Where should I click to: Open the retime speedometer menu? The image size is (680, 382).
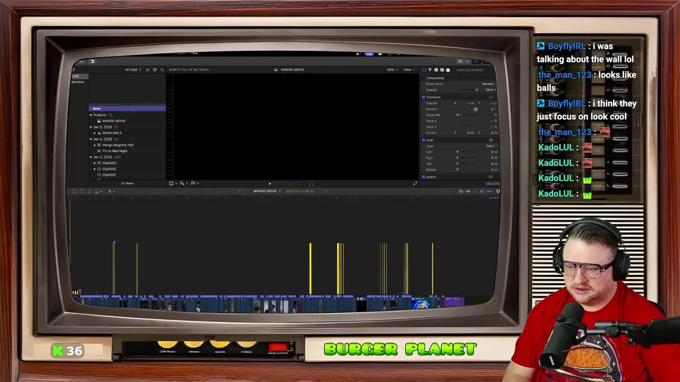pyautogui.click(x=194, y=183)
